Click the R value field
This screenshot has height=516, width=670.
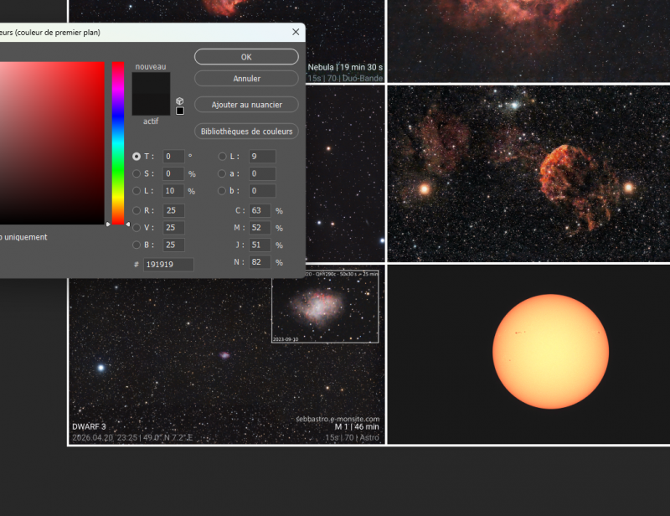coord(173,210)
